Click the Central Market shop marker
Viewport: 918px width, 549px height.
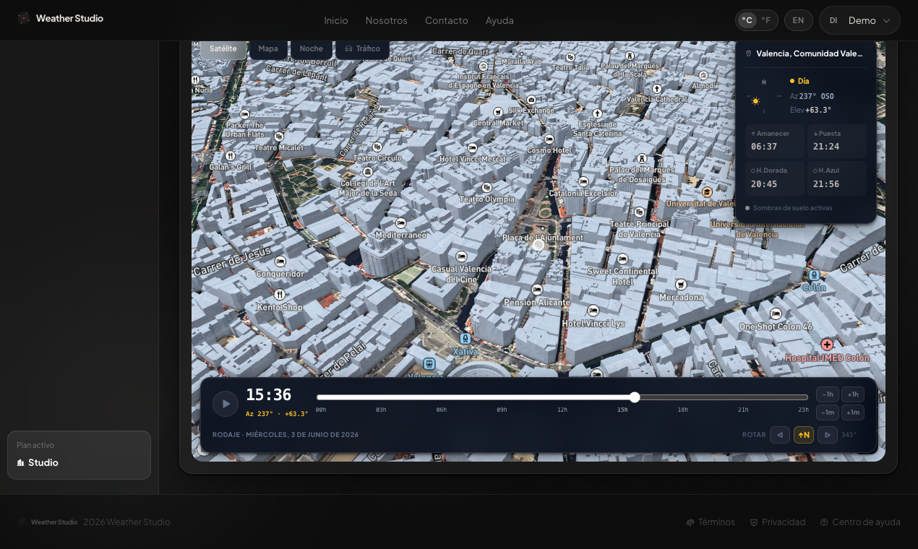(x=498, y=112)
